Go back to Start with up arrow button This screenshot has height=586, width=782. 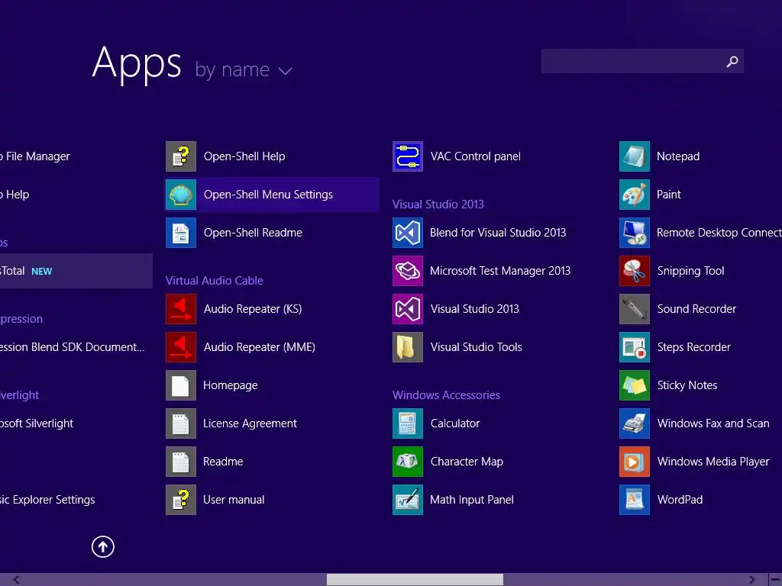(103, 546)
